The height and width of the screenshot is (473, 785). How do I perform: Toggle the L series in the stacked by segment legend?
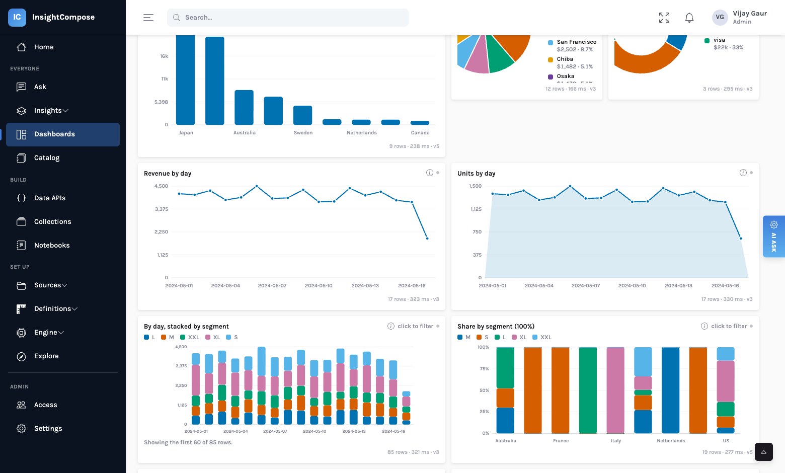149,337
